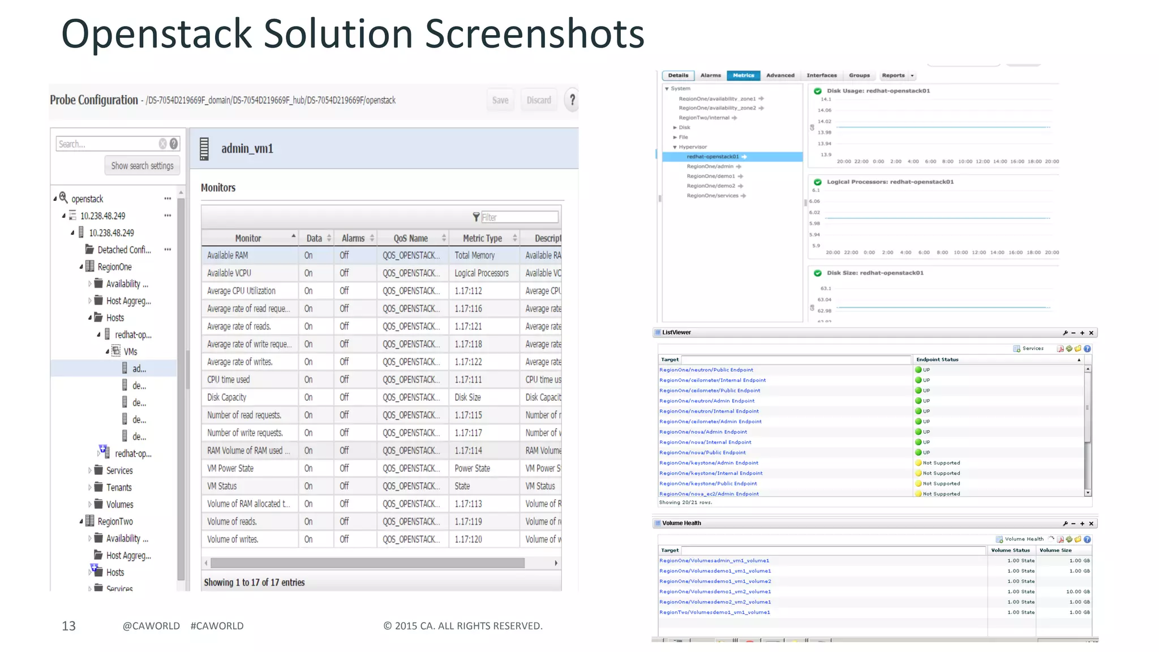
Task: Click the Show search settings button
Action: [x=142, y=166]
